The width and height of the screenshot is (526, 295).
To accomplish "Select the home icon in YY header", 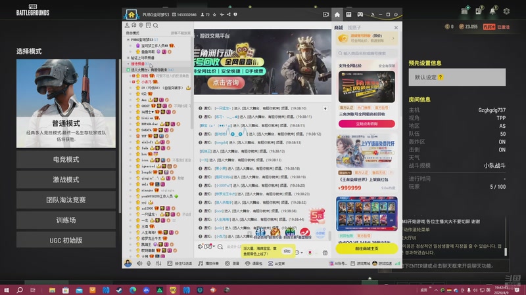I will [x=337, y=14].
